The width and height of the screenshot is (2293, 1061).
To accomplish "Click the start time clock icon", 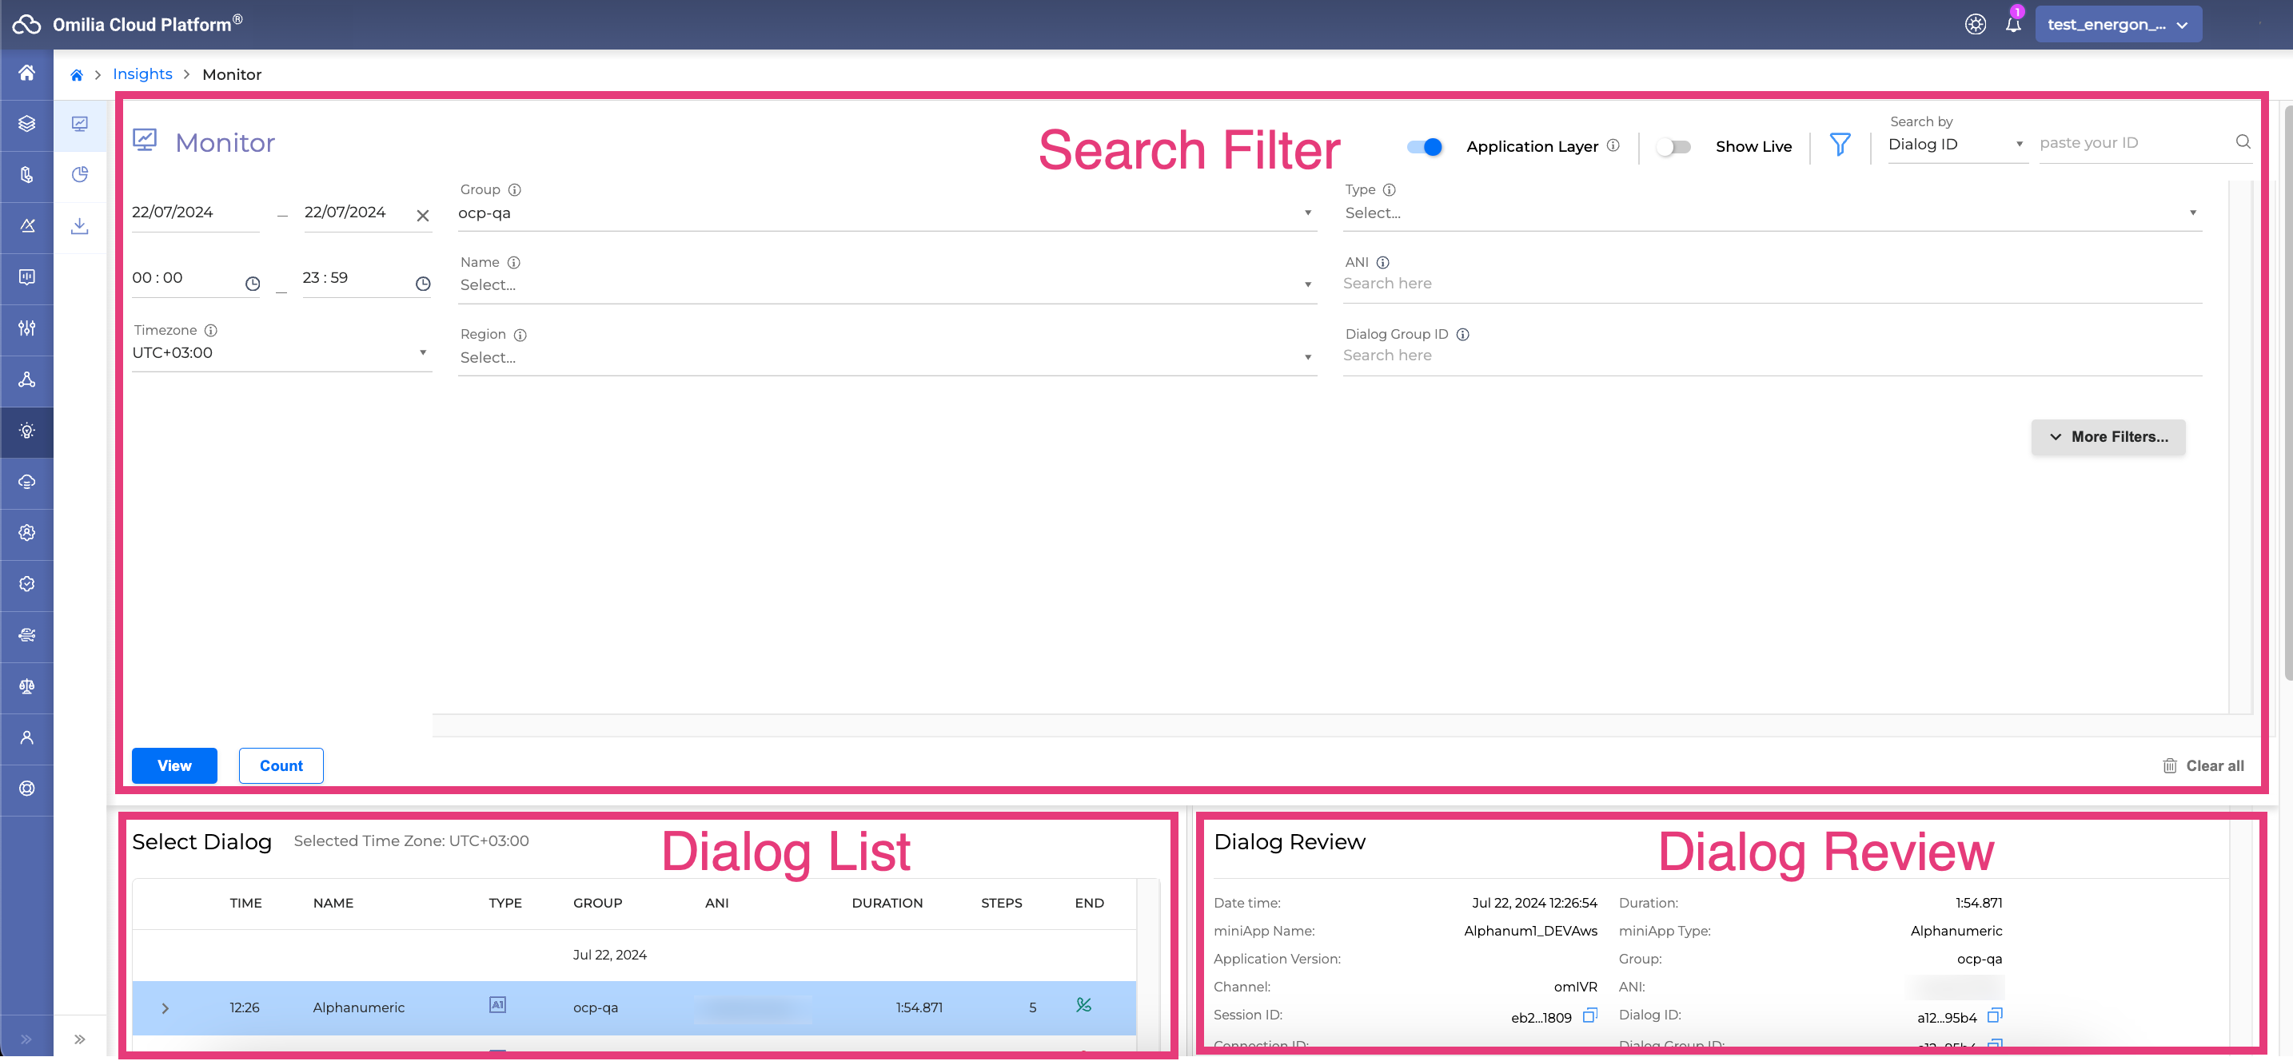I will tap(253, 284).
